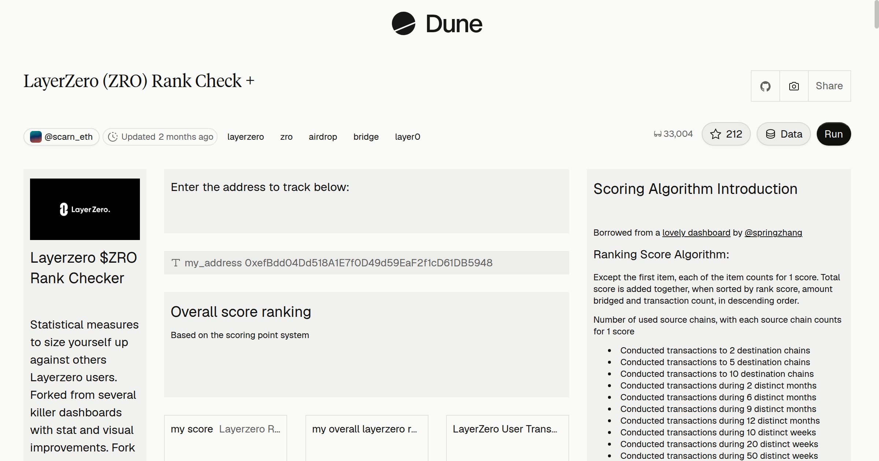
Task: Click the Ranking Score Algorithm: heading
Action: coord(661,254)
